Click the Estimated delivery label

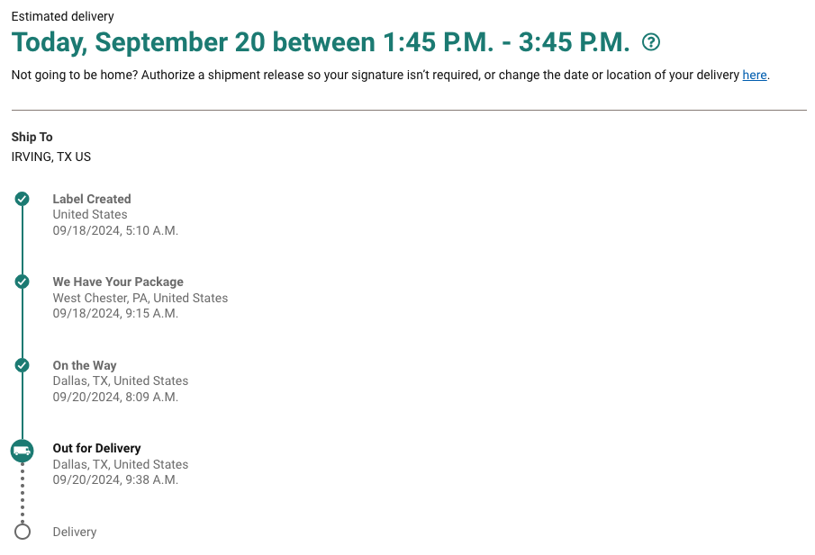coord(62,16)
